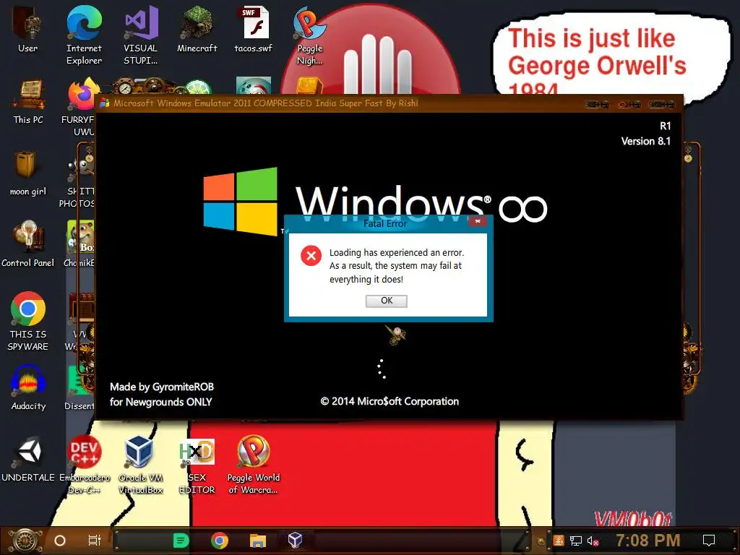The height and width of the screenshot is (555, 740).
Task: Launch the Minecraft desktop icon
Action: tap(197, 30)
